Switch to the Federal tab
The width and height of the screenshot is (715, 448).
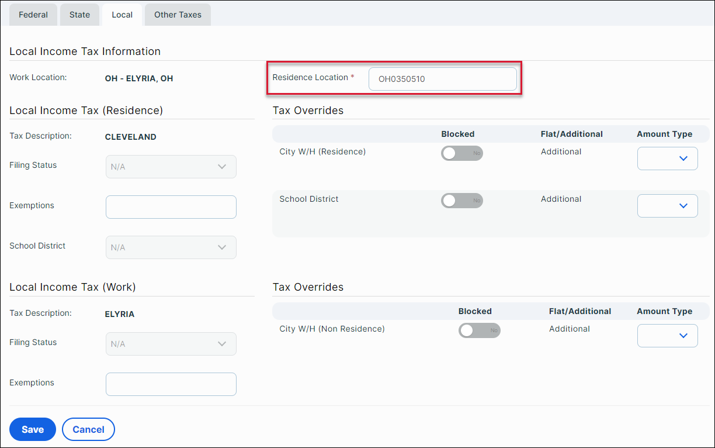(33, 15)
